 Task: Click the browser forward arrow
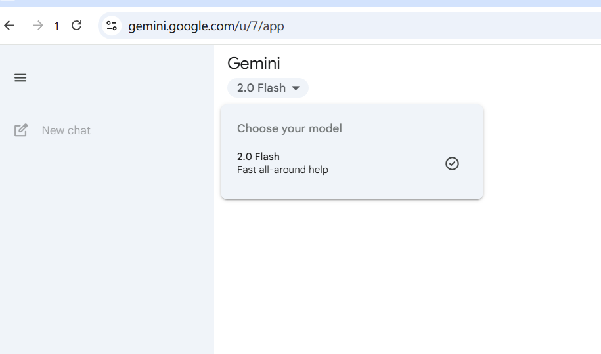(38, 26)
